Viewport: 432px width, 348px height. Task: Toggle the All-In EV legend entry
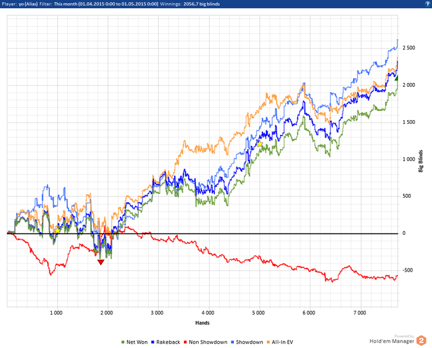280,342
